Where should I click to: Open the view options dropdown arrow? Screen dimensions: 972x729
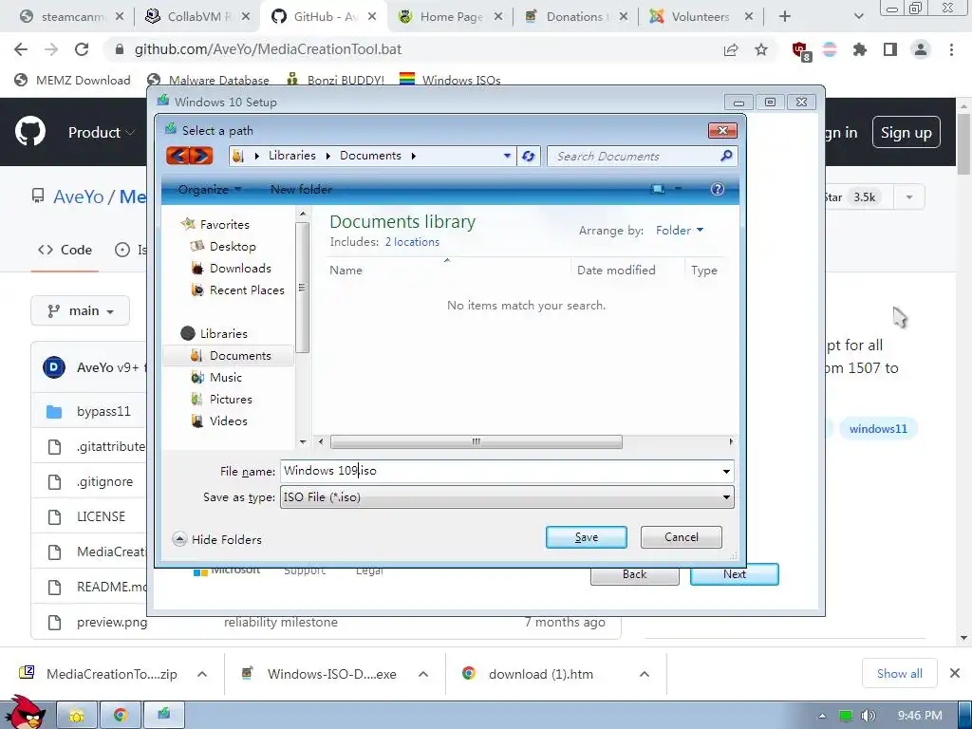pyautogui.click(x=678, y=189)
